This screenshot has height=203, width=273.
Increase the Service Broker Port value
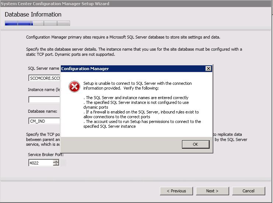(56, 161)
